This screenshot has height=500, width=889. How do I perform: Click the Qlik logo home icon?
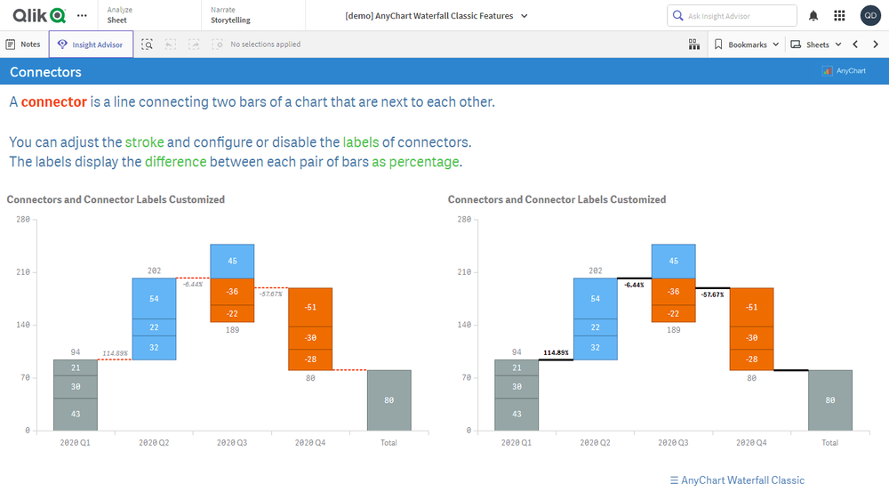[x=39, y=15]
